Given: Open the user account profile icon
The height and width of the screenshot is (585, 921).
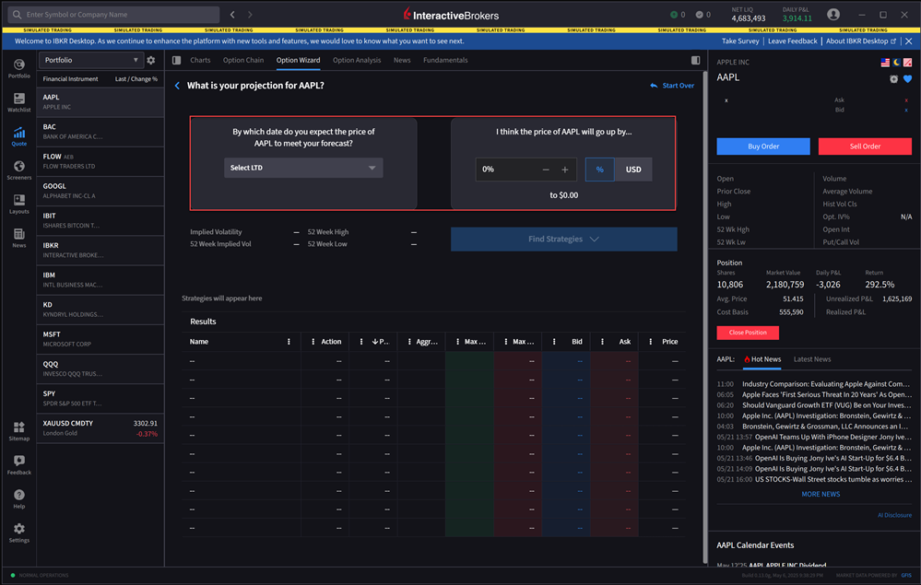Looking at the screenshot, I should pyautogui.click(x=832, y=15).
